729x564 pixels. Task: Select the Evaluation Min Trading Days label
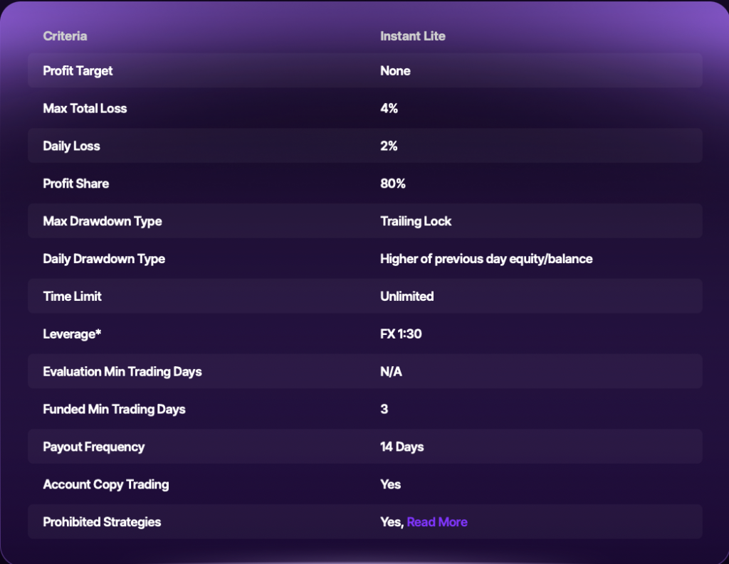122,372
